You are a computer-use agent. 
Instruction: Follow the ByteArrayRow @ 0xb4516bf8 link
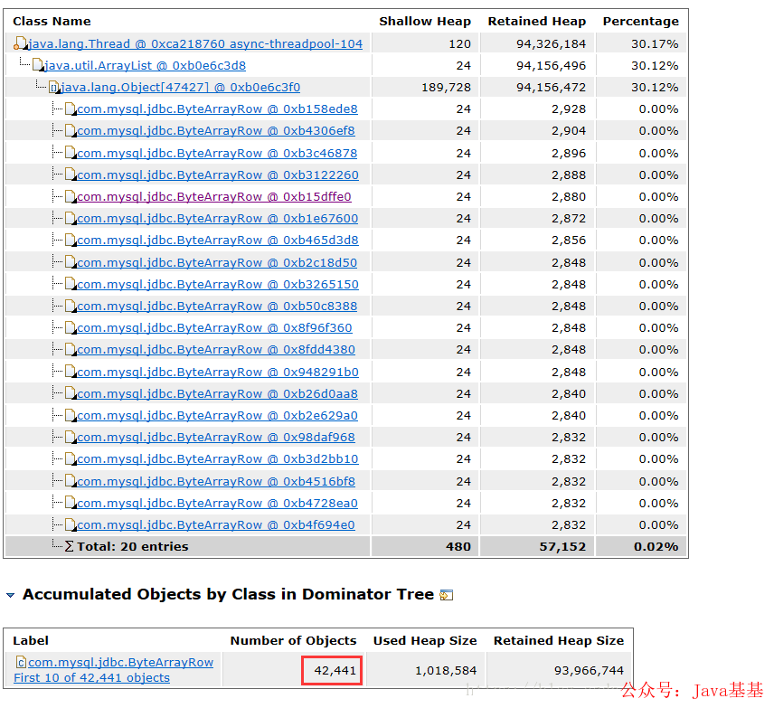216,481
